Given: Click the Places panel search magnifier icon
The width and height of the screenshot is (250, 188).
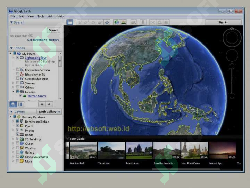Looking at the screenshot, I should point(13,104).
